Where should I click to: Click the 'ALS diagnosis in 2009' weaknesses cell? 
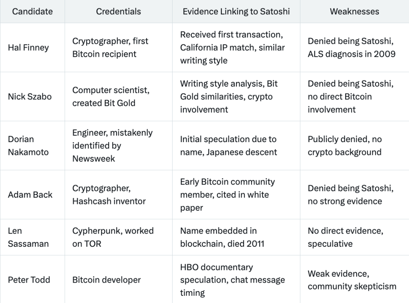(x=351, y=48)
